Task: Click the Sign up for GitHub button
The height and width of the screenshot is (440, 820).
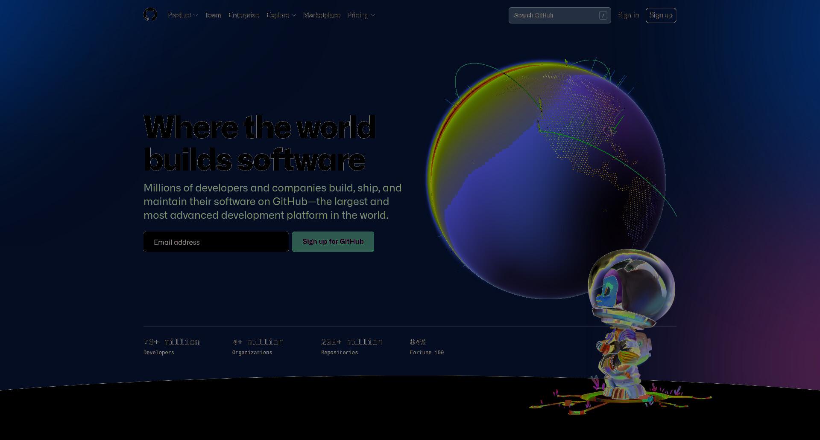Action: (333, 242)
